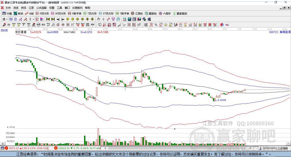Open the 浏览 menu

click(16, 8)
